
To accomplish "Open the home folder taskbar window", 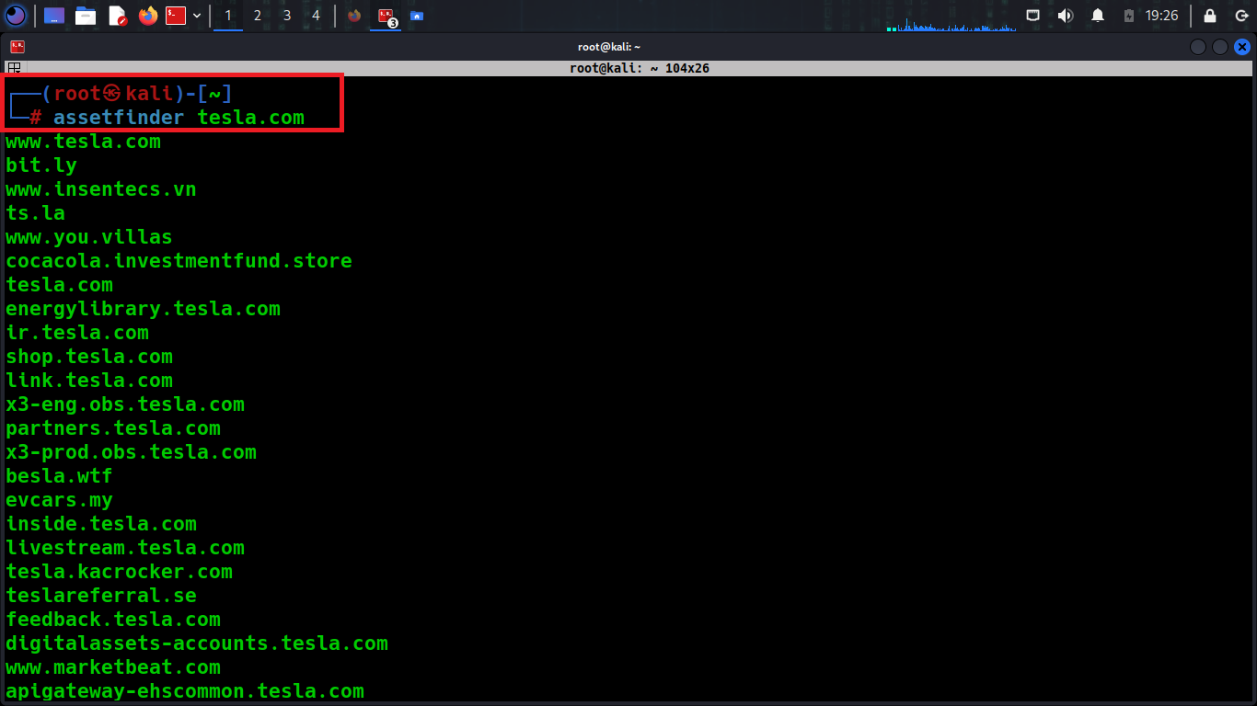I will (417, 16).
